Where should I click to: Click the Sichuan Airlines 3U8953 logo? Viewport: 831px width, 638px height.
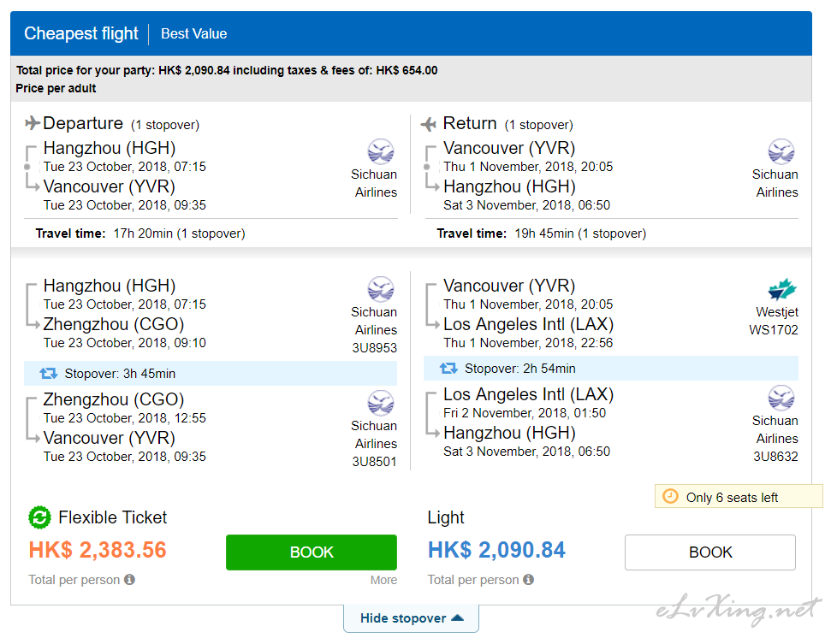[x=381, y=290]
